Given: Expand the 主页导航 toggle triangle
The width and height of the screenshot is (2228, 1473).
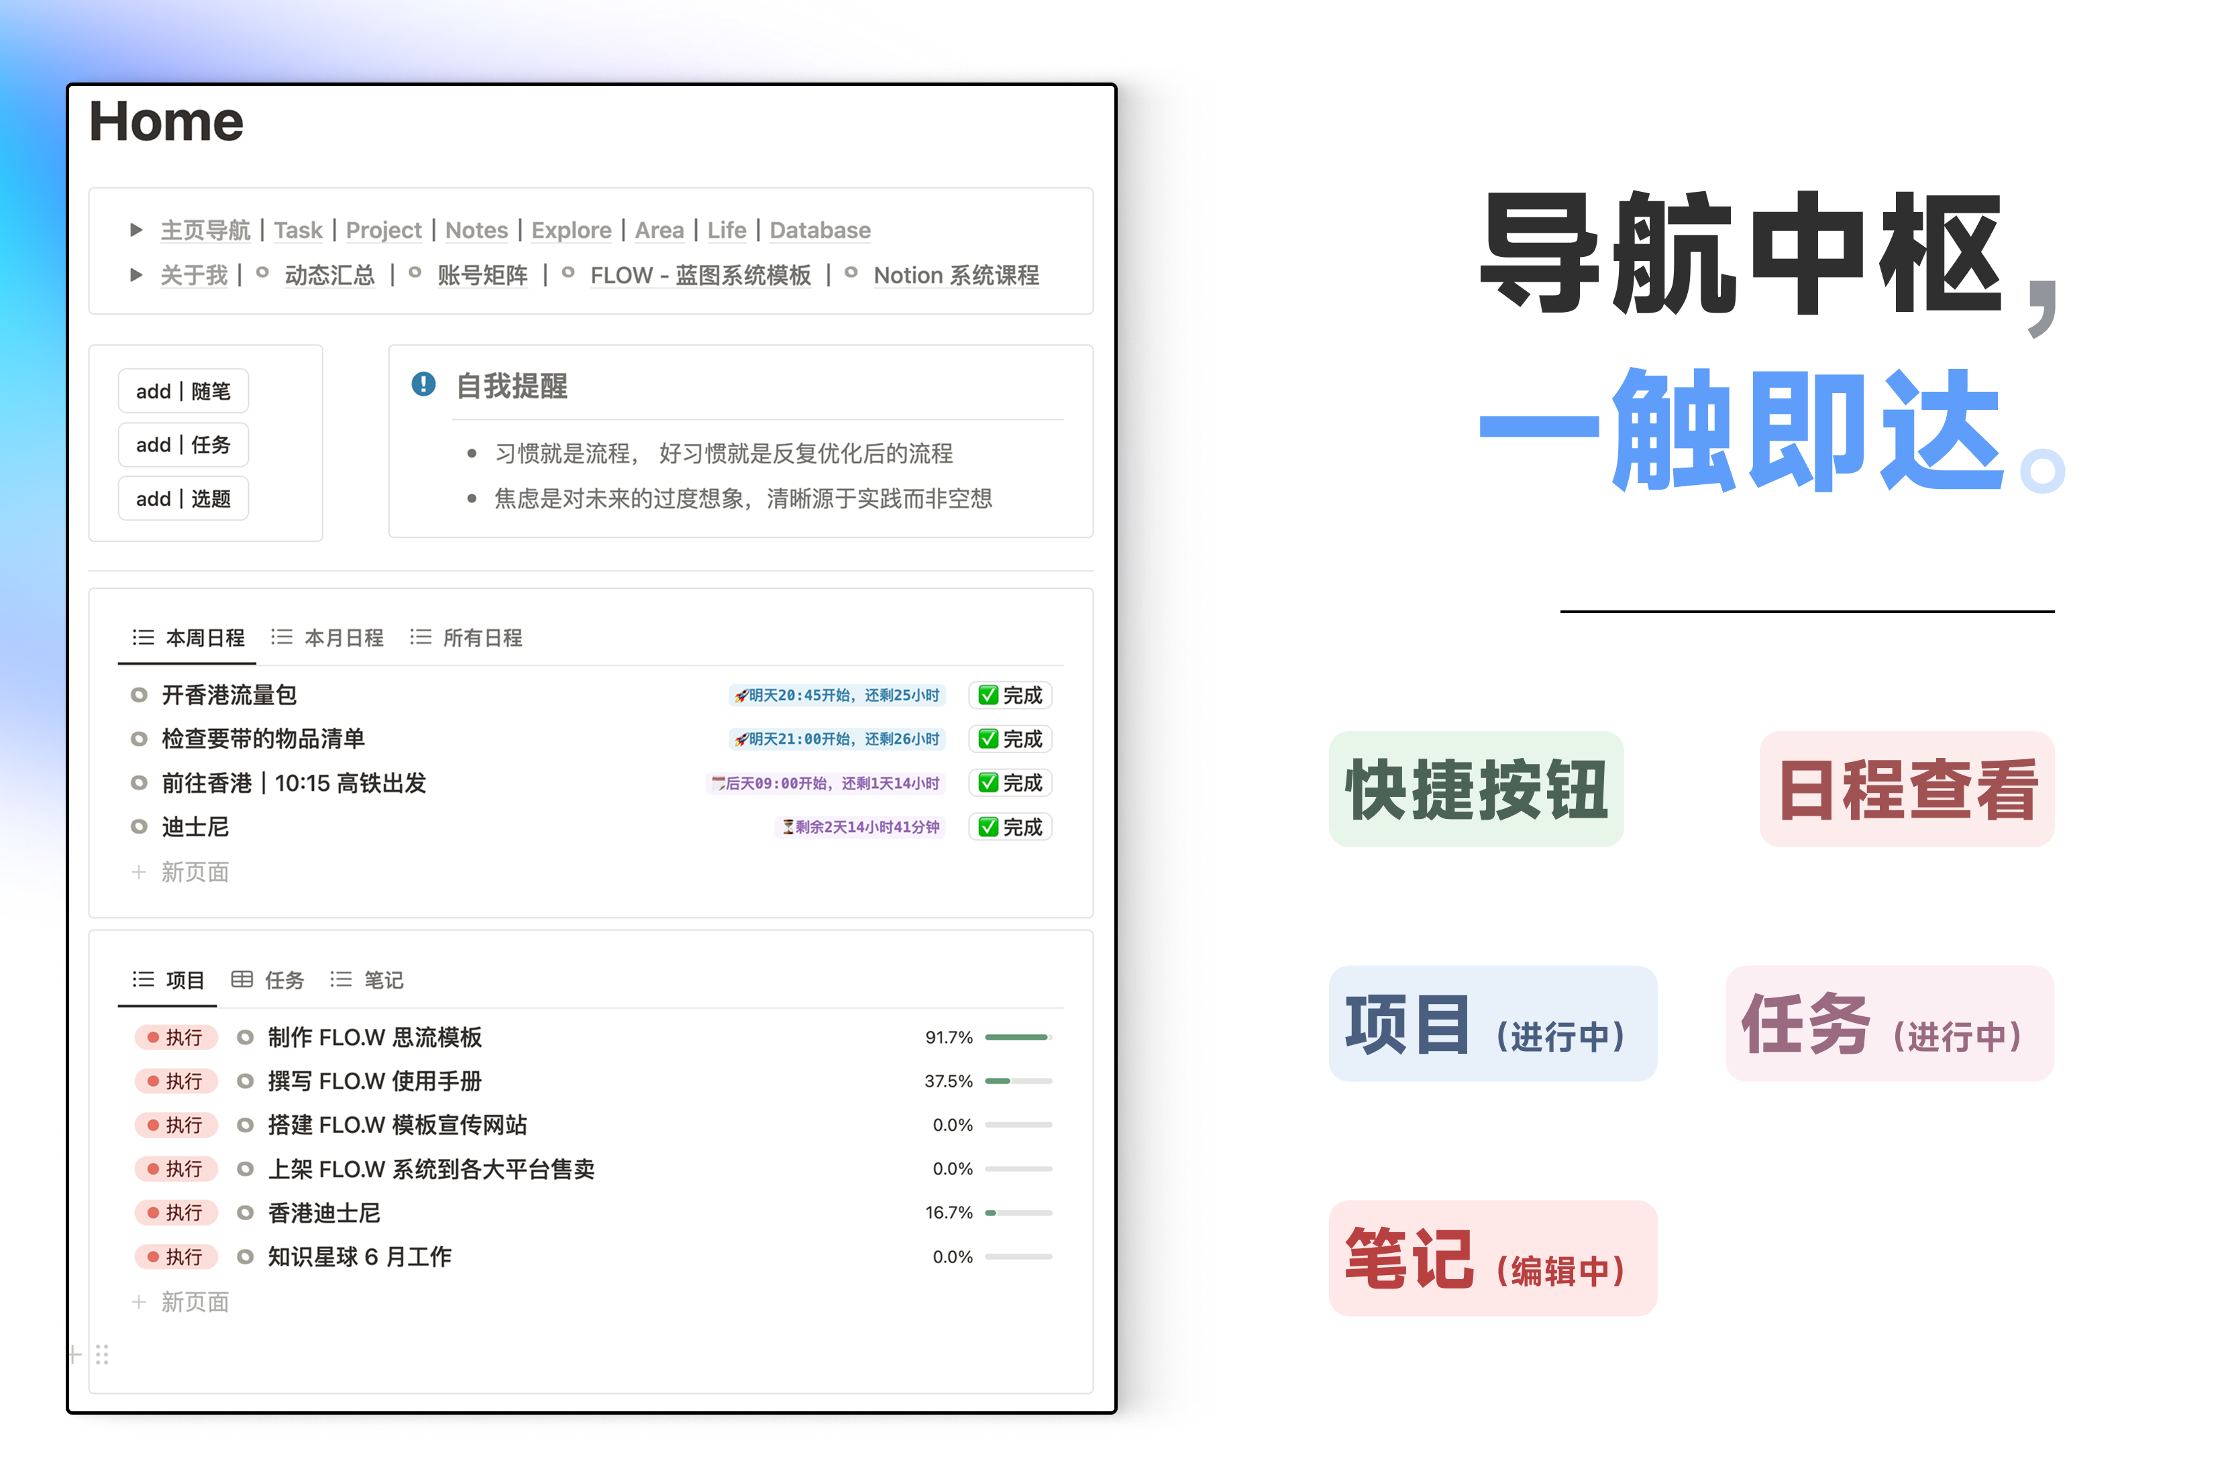Looking at the screenshot, I should (x=136, y=230).
